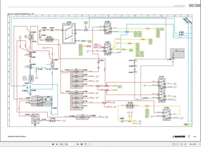Screen dimensions: 201x147
Task: Click the ELECTRICITY header text
Action: click(x=180, y=6)
